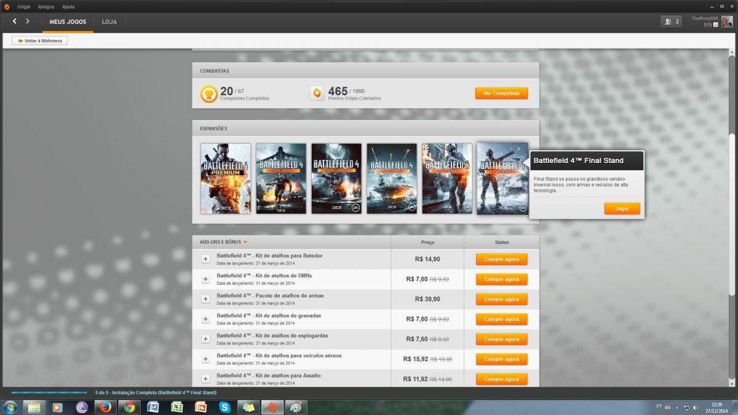The width and height of the screenshot is (738, 415).
Task: Expand Kit de atalhos de granadas row
Action: (205, 319)
